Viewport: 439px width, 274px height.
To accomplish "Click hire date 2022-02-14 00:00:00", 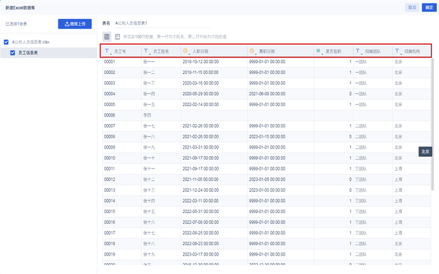I will [201, 105].
